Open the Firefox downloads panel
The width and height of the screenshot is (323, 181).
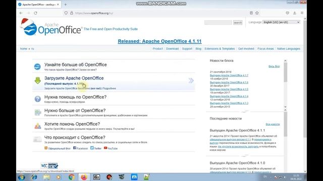295,13
